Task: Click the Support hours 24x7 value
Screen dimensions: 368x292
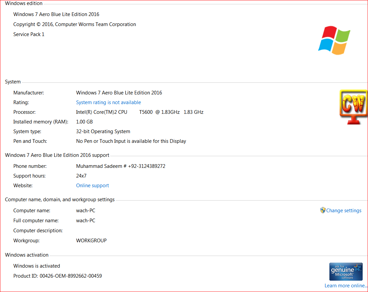Action: click(x=81, y=176)
